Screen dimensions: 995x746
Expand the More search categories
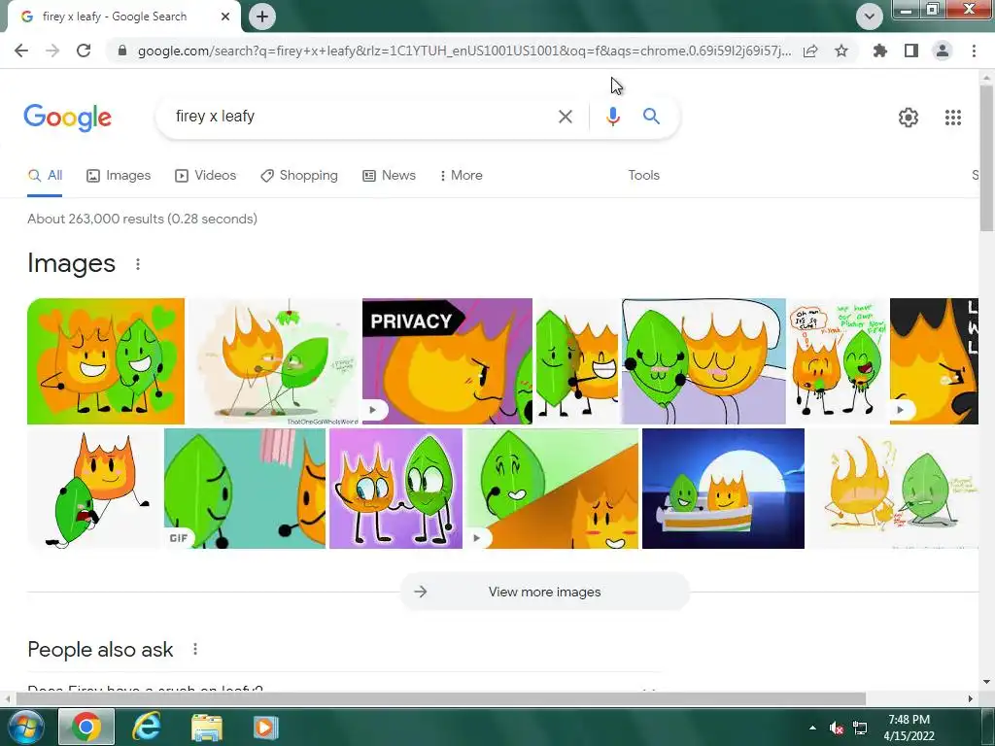click(462, 175)
